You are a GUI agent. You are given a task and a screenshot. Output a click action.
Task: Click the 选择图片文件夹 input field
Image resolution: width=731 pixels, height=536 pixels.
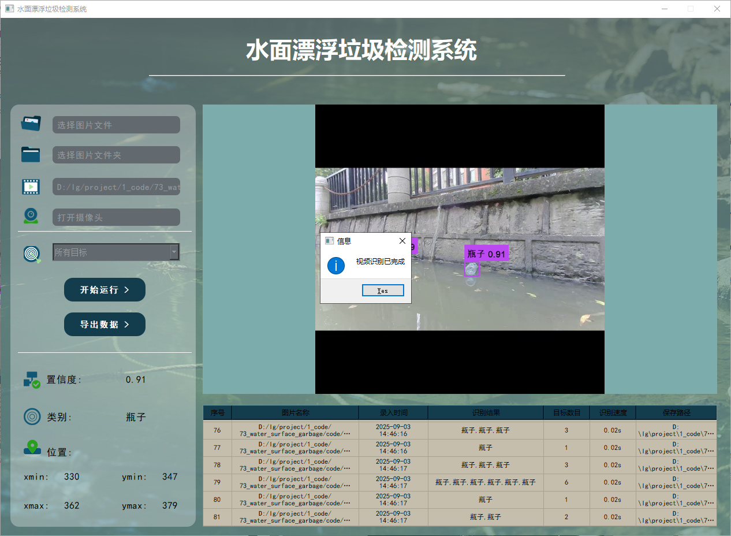(116, 155)
